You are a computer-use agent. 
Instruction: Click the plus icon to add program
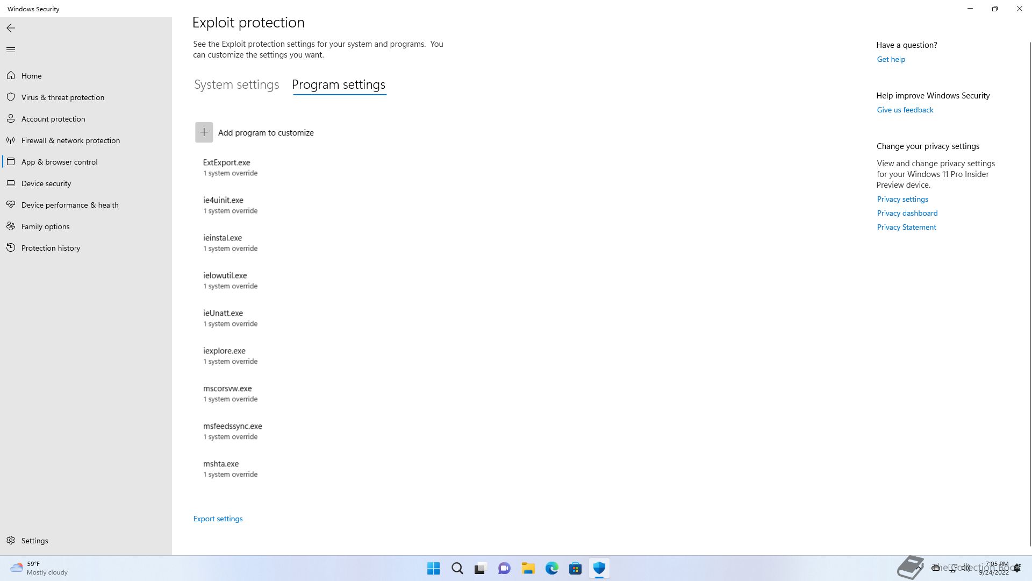click(x=204, y=132)
